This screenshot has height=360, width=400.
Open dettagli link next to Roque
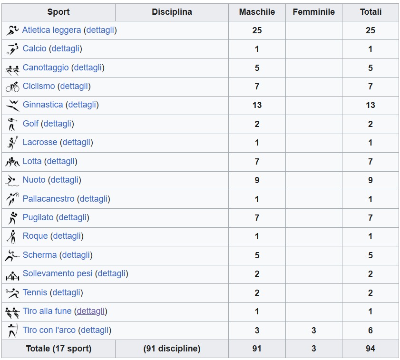tap(67, 236)
